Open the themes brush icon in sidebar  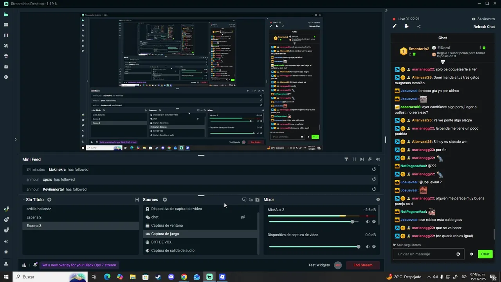coord(6,46)
